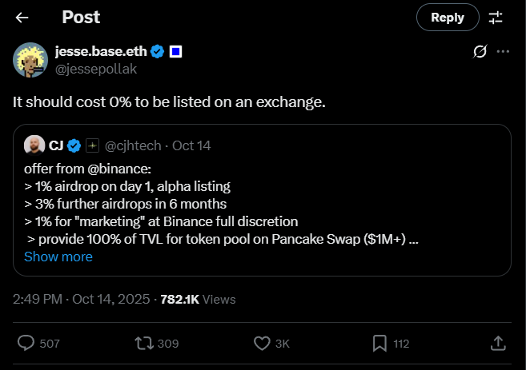This screenshot has width=526, height=370.
Task: Click the reply comment icon with 507
Action: (x=26, y=343)
